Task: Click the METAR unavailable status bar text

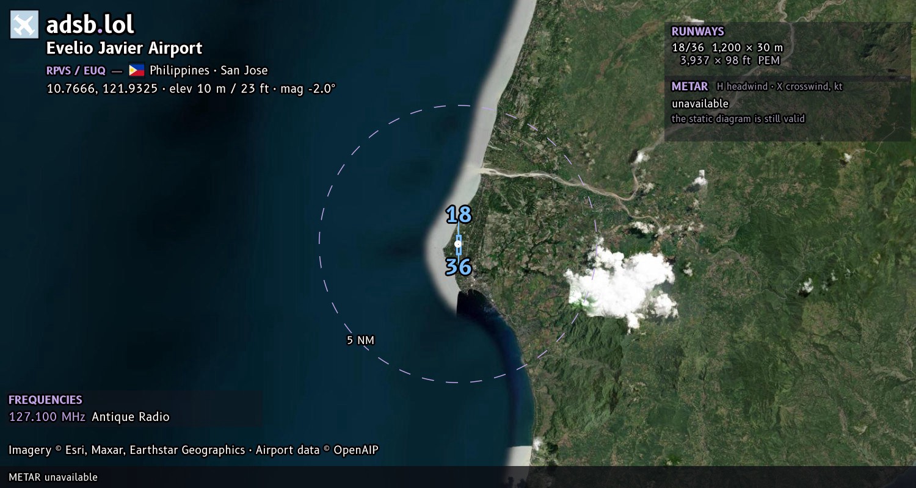Action: click(x=53, y=477)
